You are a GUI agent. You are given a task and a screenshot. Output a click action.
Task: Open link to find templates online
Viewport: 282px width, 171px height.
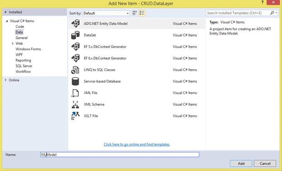137,144
